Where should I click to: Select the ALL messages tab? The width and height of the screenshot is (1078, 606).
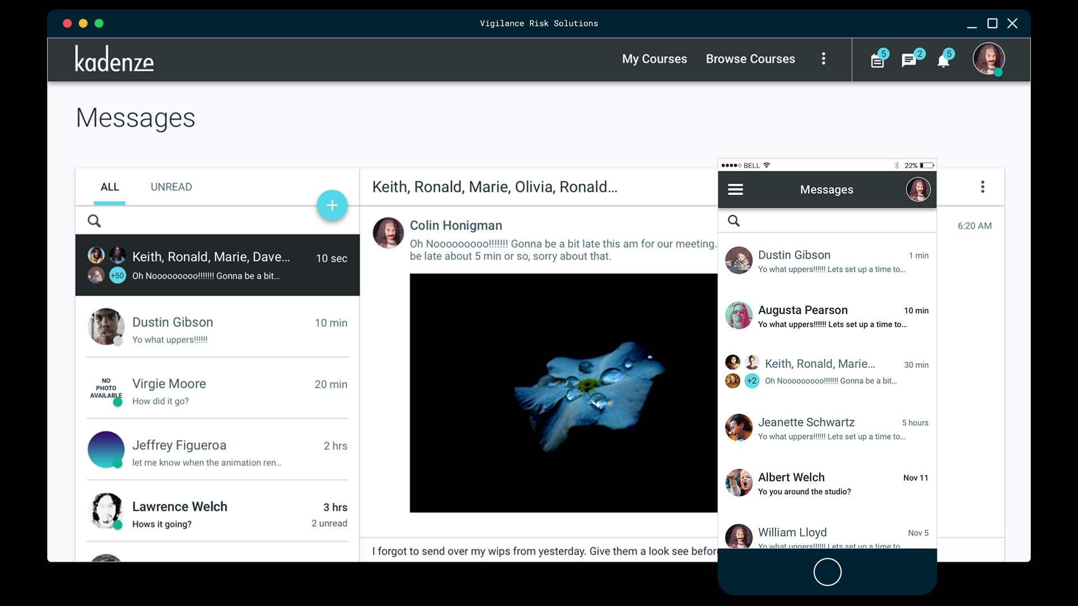[x=109, y=187]
